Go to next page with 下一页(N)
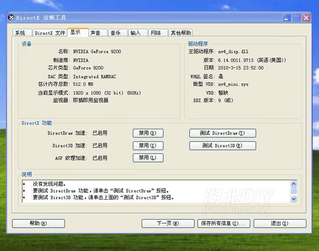The height and width of the screenshot is (251, 319). (168, 223)
